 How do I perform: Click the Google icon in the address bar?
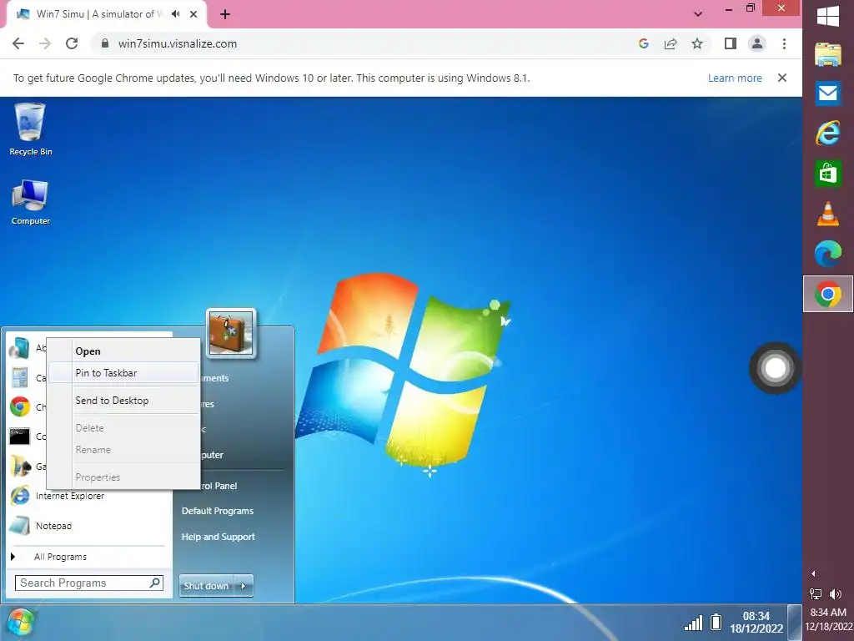point(643,43)
